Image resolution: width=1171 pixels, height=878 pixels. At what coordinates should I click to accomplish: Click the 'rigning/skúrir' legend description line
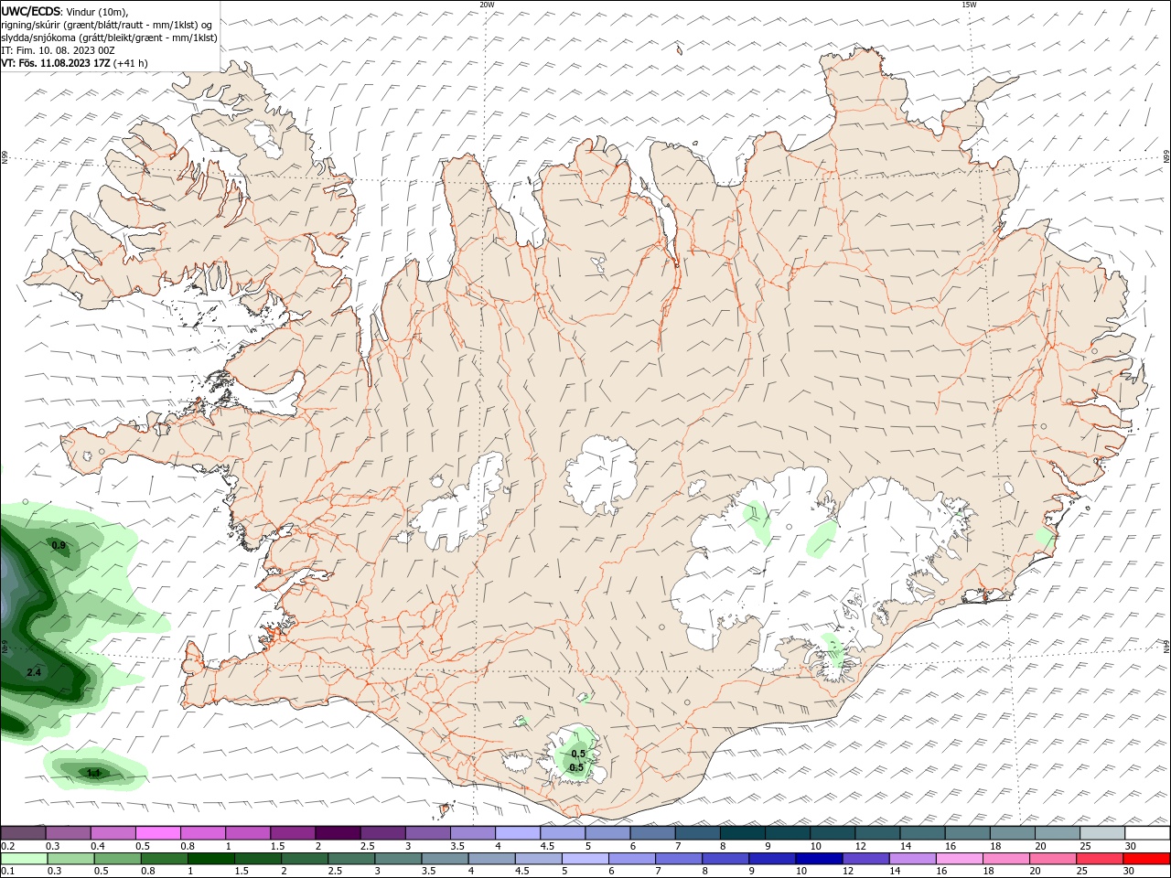(106, 25)
